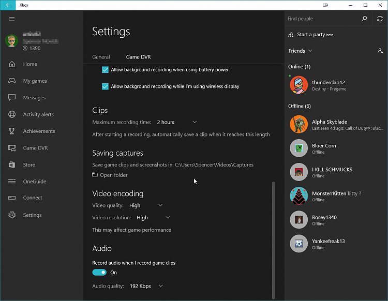Click the captures path C:\Users\Spencer\Videos\Captures
The width and height of the screenshot is (388, 301).
pos(214,164)
